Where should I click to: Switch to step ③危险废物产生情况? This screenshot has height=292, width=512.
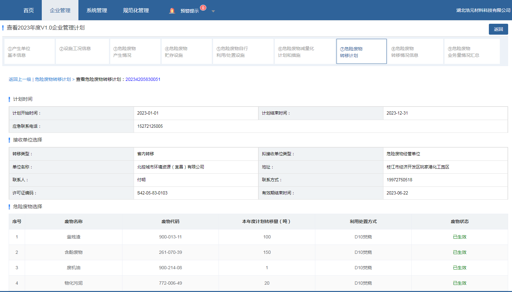pyautogui.click(x=135, y=52)
